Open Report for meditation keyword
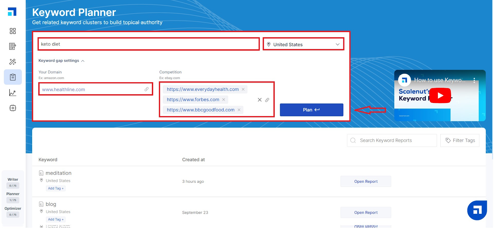This screenshot has width=494, height=229. coord(366,182)
